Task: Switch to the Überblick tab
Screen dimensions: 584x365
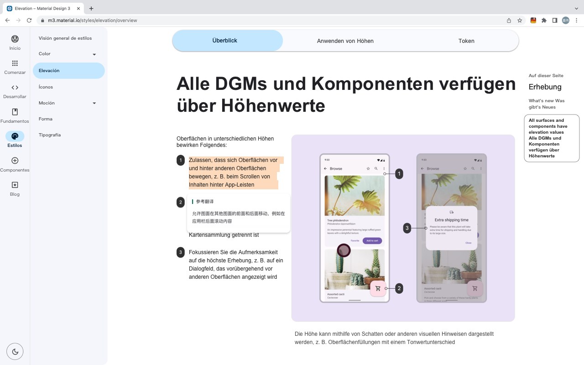Action: coord(228,41)
